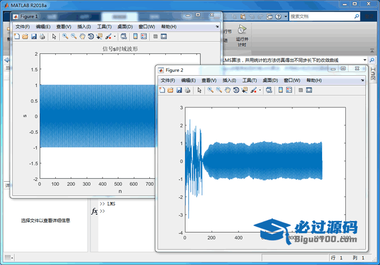
Task: Open 查看(V) menu in Figure 1
Action: click(x=64, y=26)
